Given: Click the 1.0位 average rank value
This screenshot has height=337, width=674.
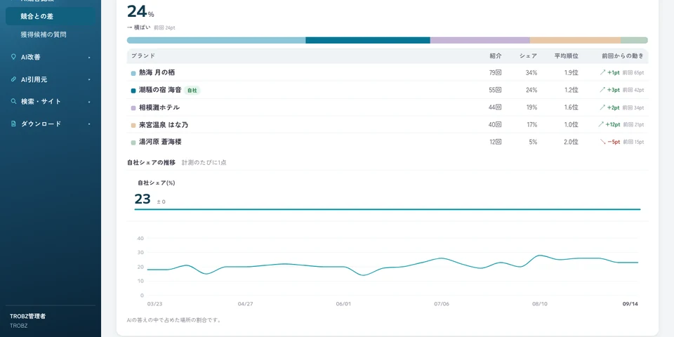Looking at the screenshot, I should (571, 125).
